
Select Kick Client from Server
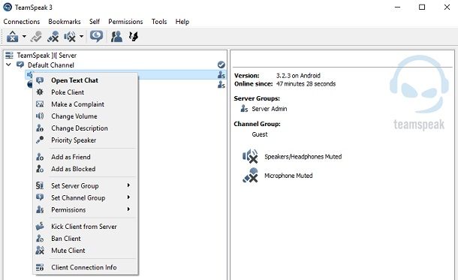86,227
